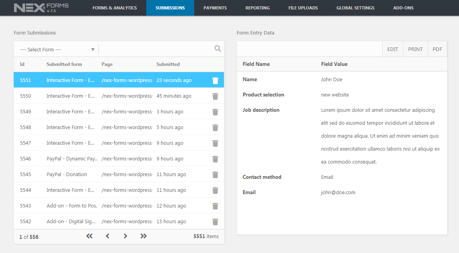Sort by Id column header
459x253 pixels.
(x=22, y=64)
